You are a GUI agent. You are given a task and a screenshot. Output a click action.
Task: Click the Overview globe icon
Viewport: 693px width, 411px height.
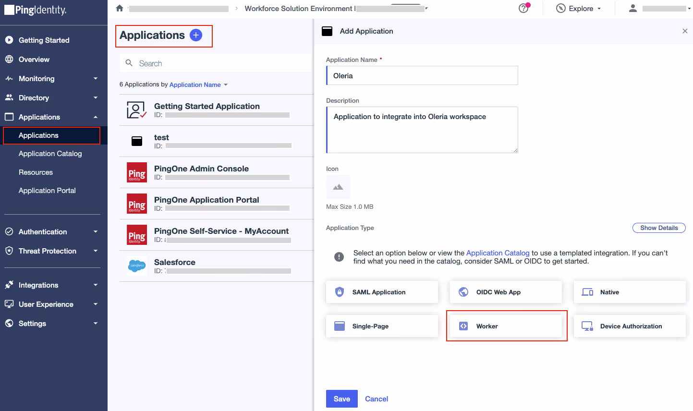click(x=9, y=59)
